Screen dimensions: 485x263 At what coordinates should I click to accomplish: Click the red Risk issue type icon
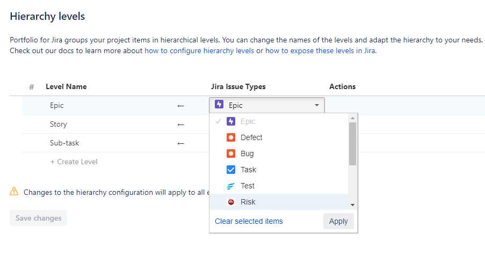[x=231, y=202]
